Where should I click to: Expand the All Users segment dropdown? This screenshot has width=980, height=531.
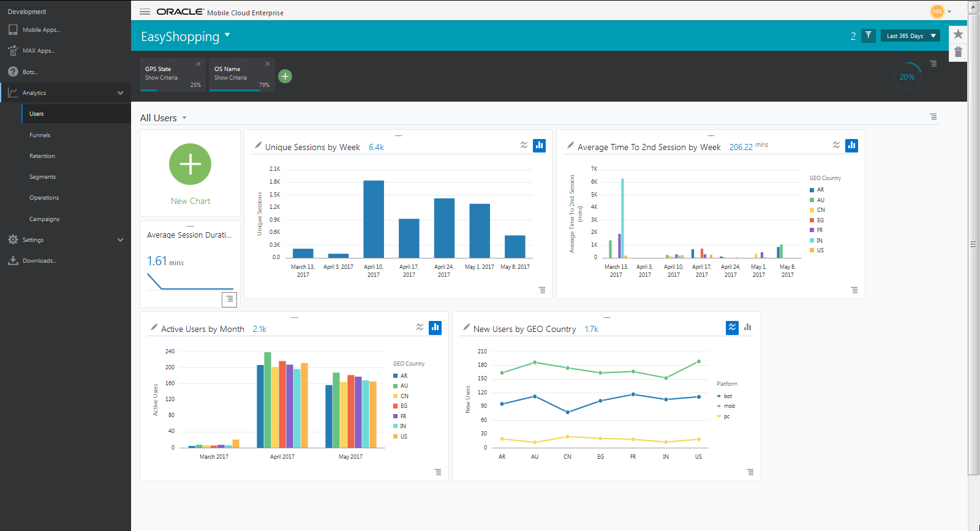(x=184, y=118)
